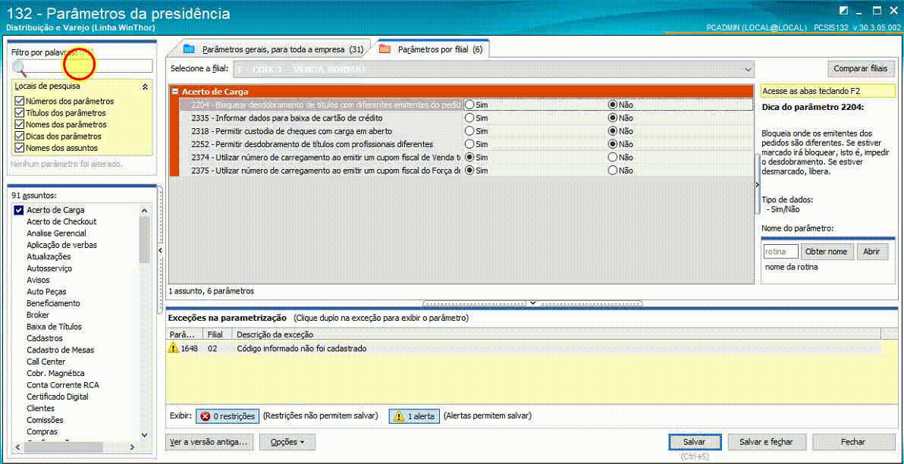Select Clientes subject in list
Image resolution: width=904 pixels, height=464 pixels.
(40, 408)
